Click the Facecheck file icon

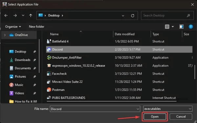(49, 74)
